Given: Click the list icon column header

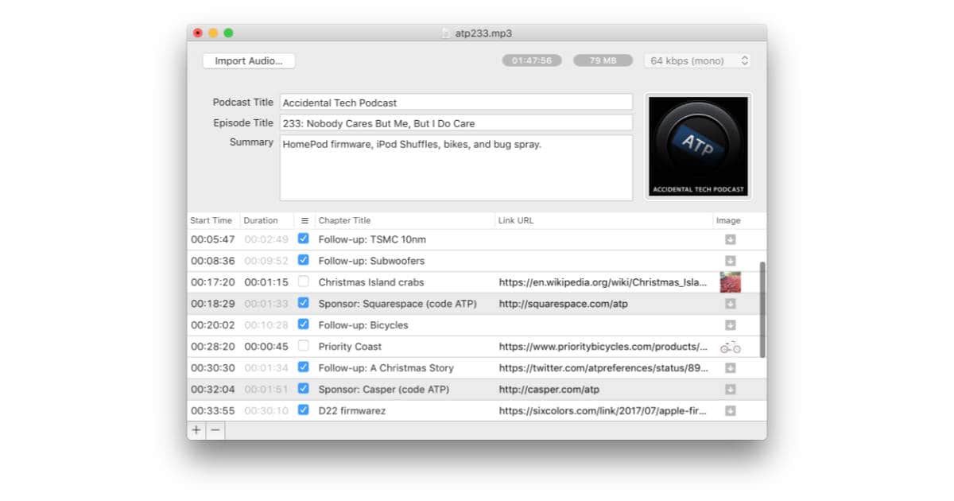Looking at the screenshot, I should pos(304,221).
